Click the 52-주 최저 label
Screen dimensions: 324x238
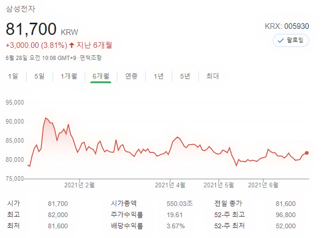[x=229, y=225]
